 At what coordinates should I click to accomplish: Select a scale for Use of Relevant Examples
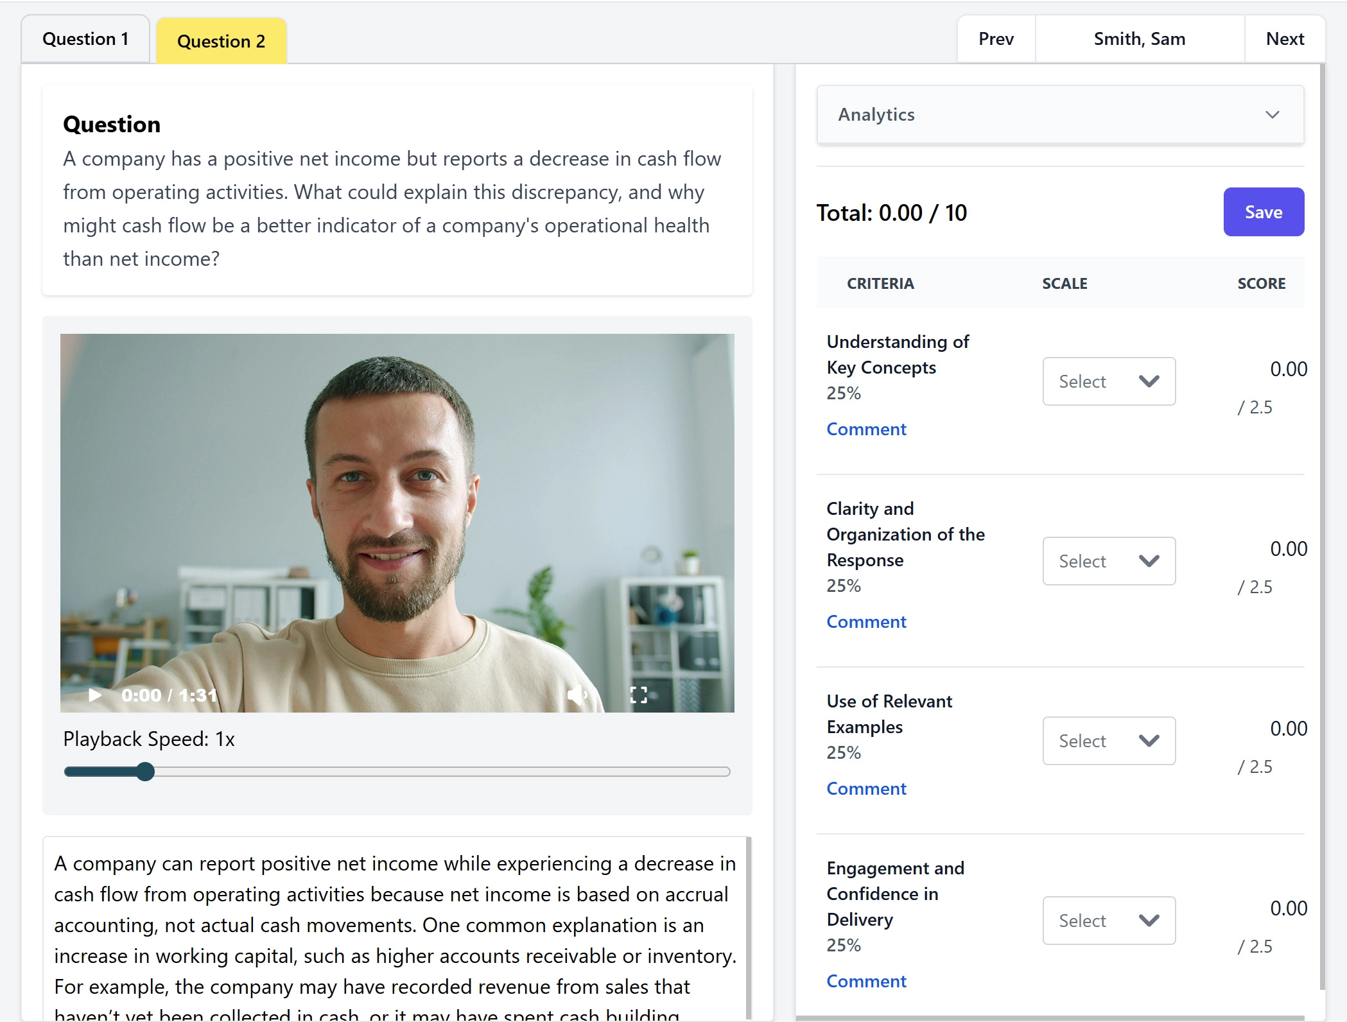click(1109, 741)
